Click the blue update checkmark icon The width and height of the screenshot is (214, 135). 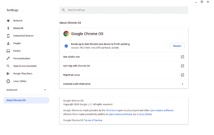[66, 46]
